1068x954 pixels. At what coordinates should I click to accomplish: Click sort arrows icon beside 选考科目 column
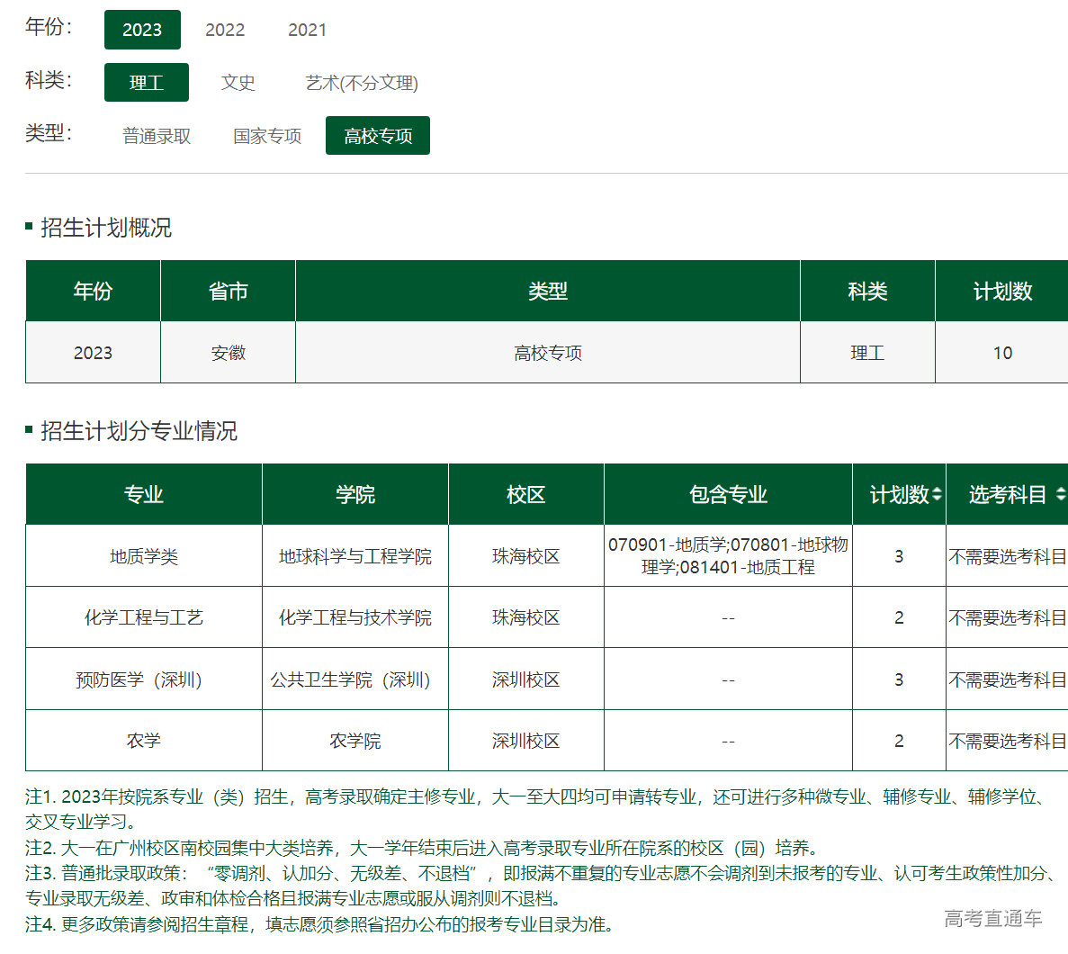click(1061, 494)
